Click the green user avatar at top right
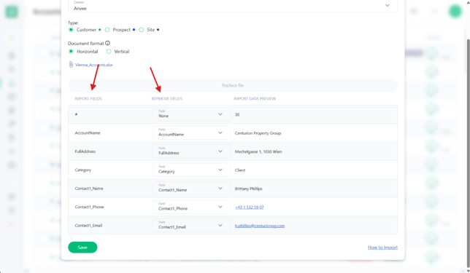The height and width of the screenshot is (273, 470). click(x=455, y=11)
